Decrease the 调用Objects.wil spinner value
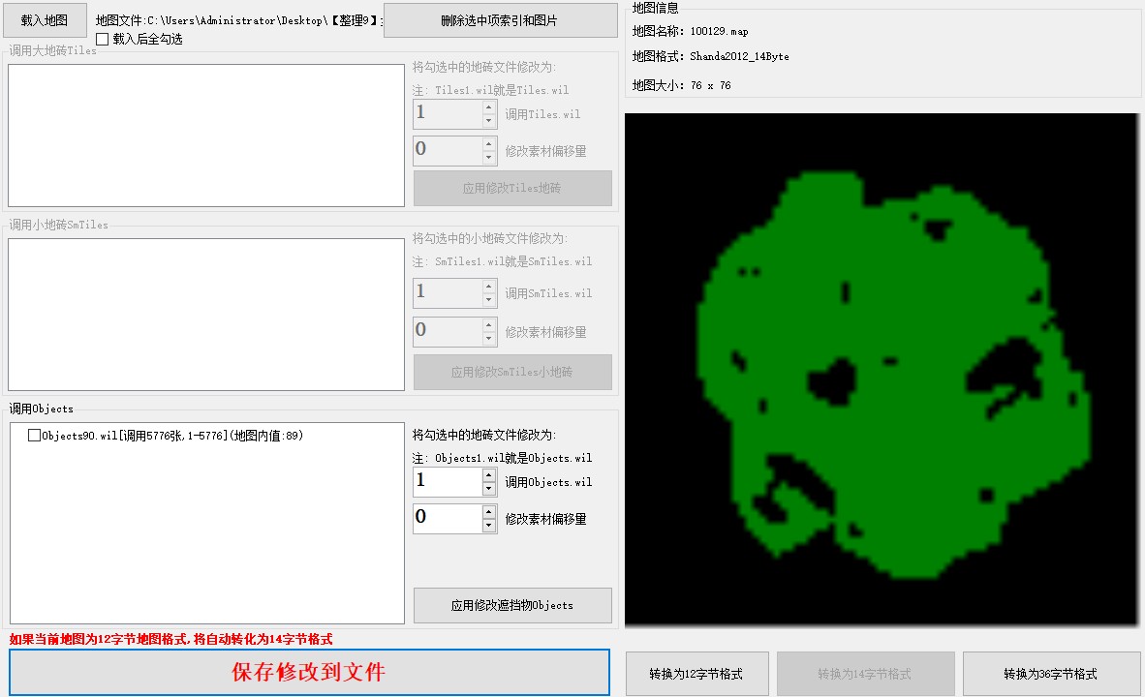Viewport: 1145px width, 697px height. [489, 488]
